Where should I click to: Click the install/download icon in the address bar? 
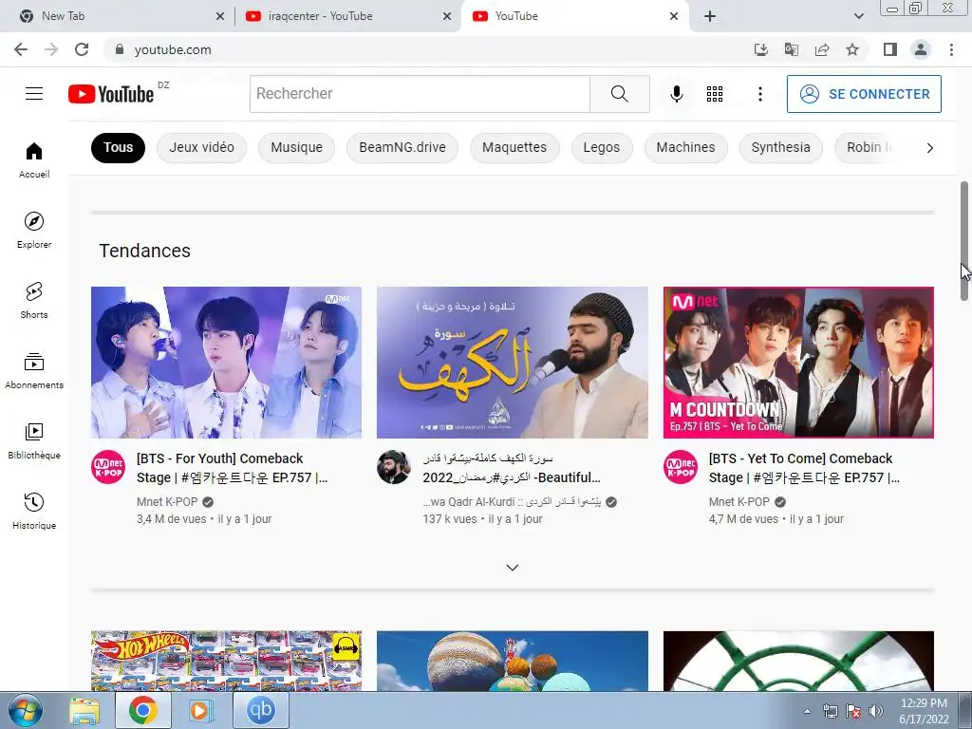point(760,49)
